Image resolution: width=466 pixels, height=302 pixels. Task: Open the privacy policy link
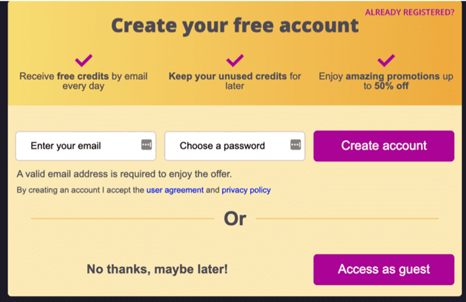246,190
